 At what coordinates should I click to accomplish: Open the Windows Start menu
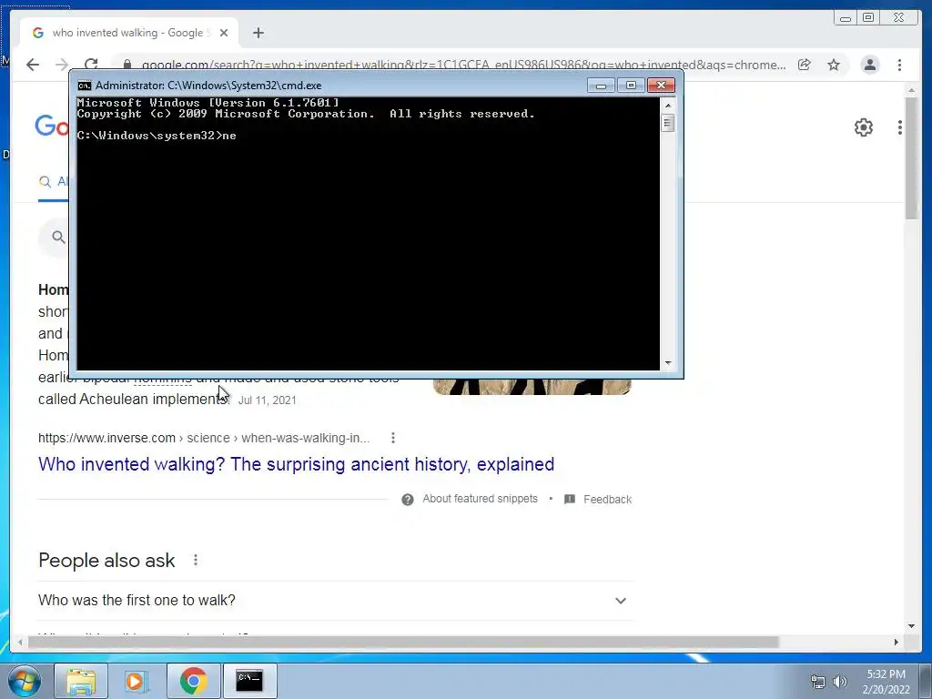25,681
